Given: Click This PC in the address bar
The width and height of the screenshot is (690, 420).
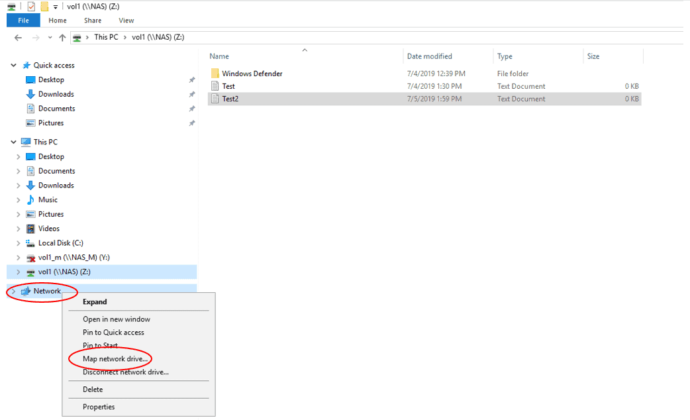Looking at the screenshot, I should [x=105, y=37].
